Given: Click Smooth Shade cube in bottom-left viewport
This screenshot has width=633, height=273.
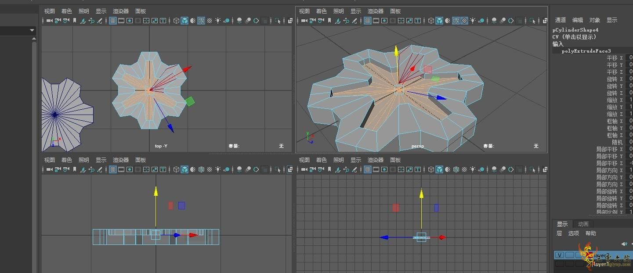Looking at the screenshot, I should pos(184,169).
